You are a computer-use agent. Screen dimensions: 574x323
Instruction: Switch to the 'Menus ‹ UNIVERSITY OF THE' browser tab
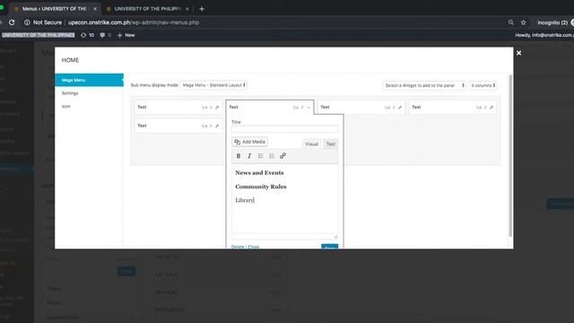[x=54, y=9]
